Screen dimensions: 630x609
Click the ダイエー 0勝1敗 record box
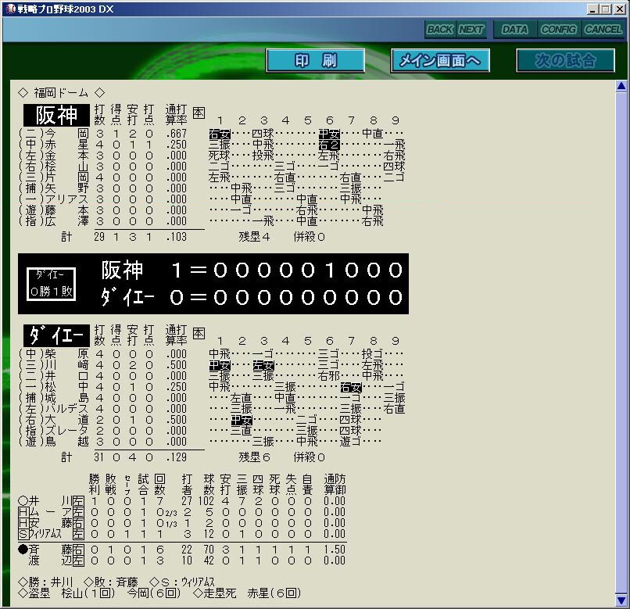click(51, 284)
